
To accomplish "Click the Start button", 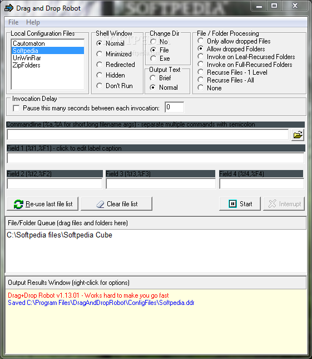I will coord(240,204).
